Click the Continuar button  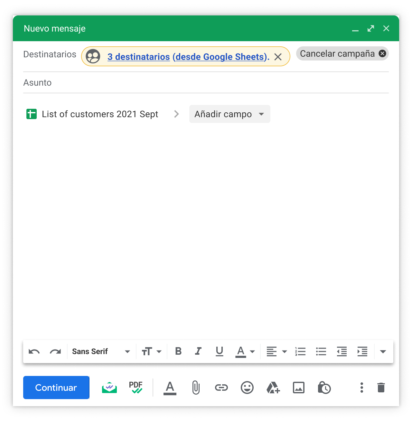point(56,388)
